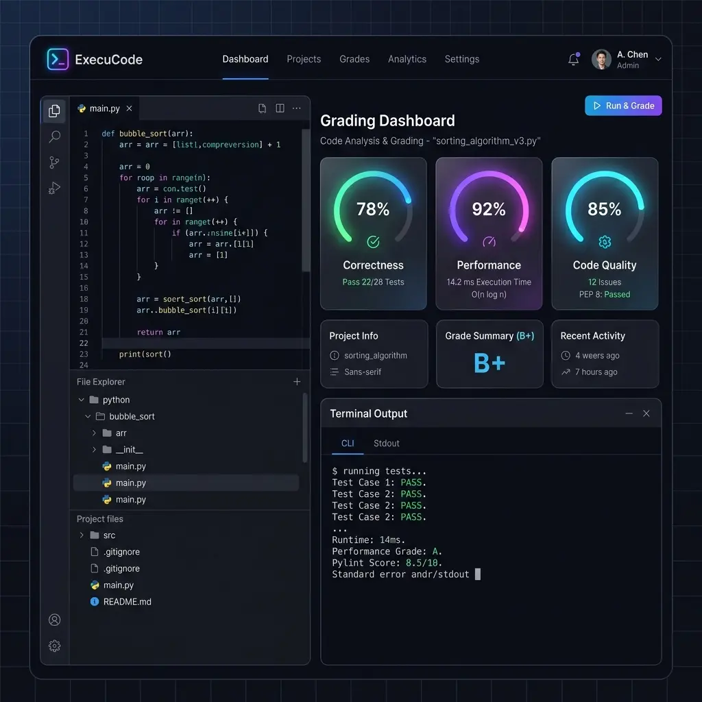The width and height of the screenshot is (702, 702).
Task: Open the Projects nav tab
Action: coord(304,59)
